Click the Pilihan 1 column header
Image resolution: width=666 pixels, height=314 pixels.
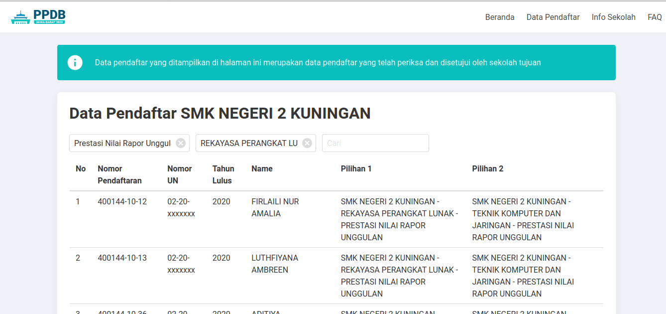pos(356,168)
